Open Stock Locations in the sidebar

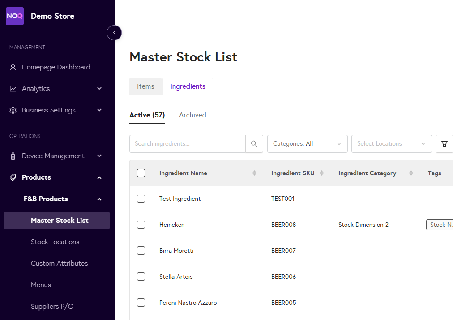click(55, 242)
